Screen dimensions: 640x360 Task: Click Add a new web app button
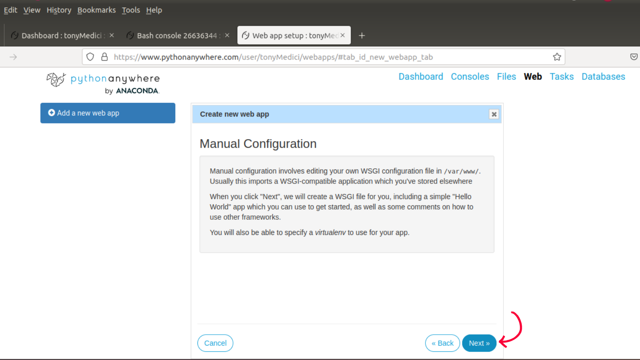[x=108, y=113]
